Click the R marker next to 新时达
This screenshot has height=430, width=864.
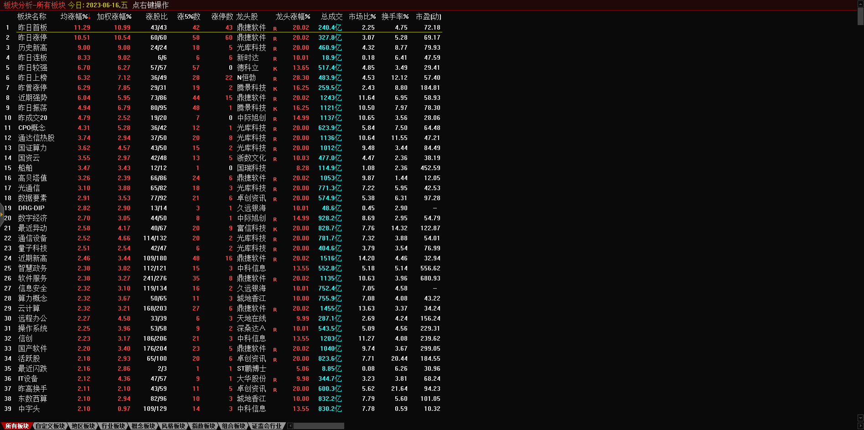pos(275,58)
